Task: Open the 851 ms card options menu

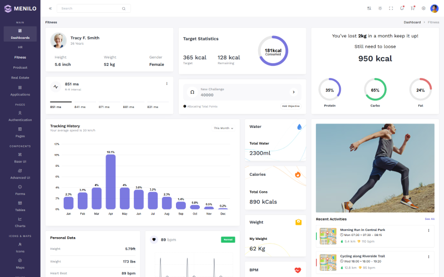Action: pos(167,84)
